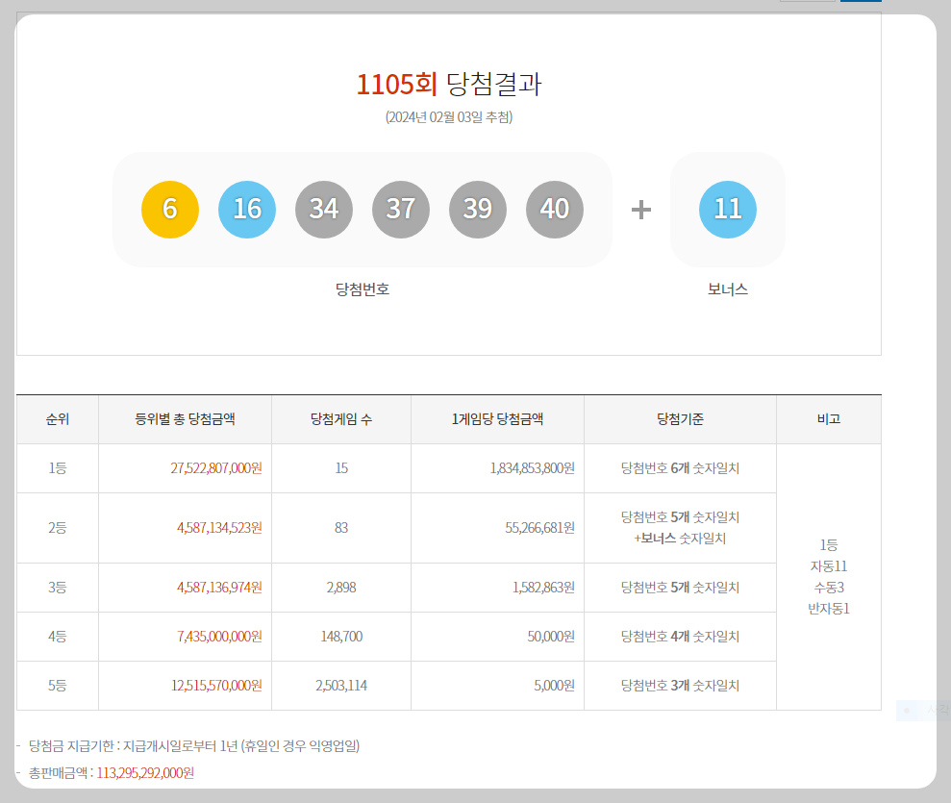Click the 5개 숫자일치 +보너스 criterion
The width and height of the screenshot is (951, 803).
coord(680,528)
